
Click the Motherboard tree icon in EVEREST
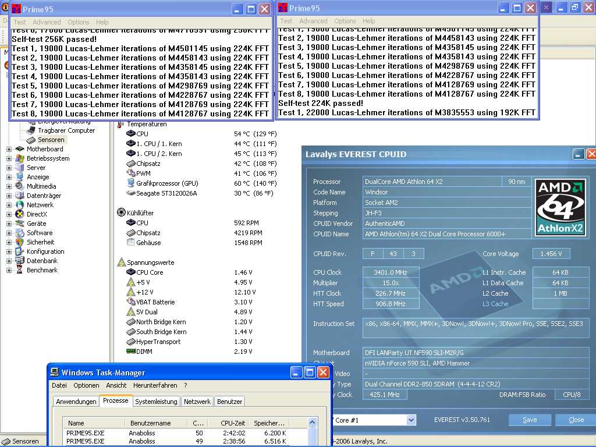click(20, 149)
